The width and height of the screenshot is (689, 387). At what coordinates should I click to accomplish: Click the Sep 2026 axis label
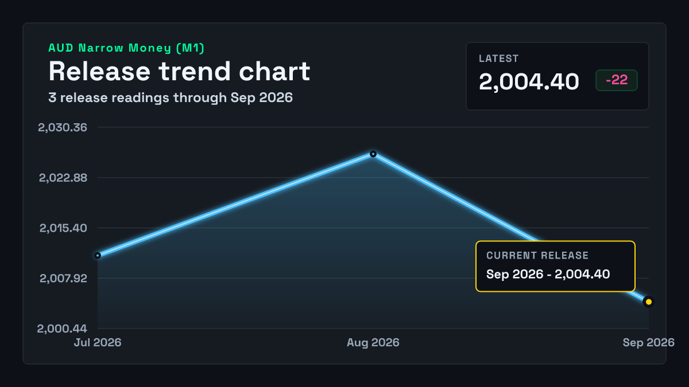coord(649,342)
